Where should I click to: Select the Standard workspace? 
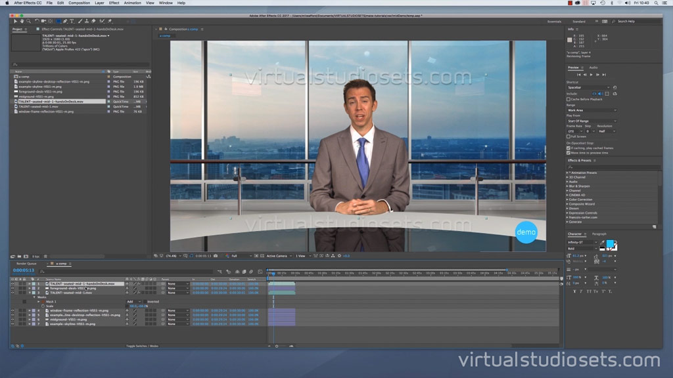[578, 22]
